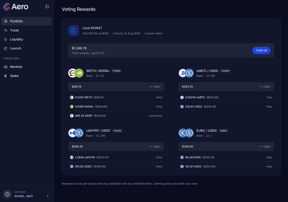Click the $1,348.76 total rewards amount

(x=79, y=48)
